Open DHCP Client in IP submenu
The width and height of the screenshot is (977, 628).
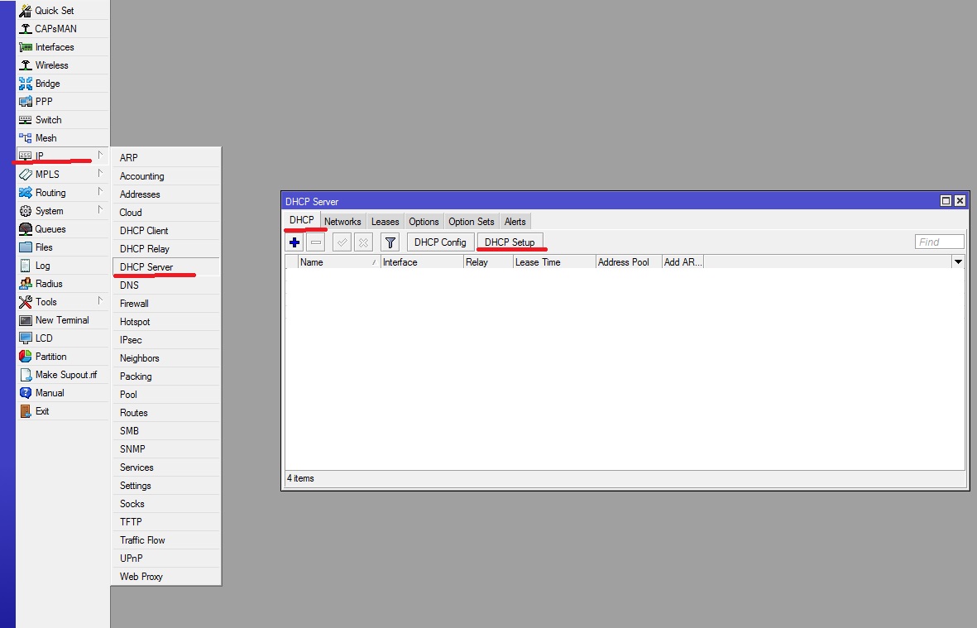point(165,231)
